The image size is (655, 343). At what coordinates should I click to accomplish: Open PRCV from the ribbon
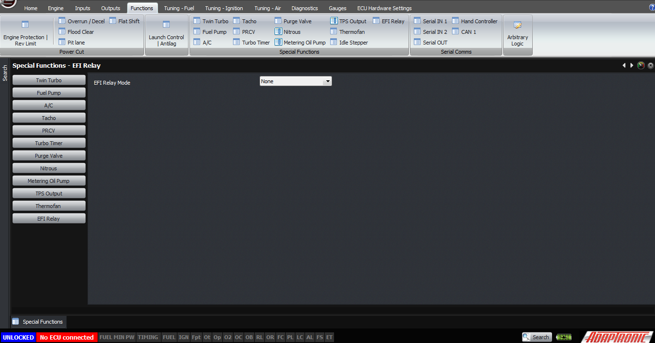244,32
